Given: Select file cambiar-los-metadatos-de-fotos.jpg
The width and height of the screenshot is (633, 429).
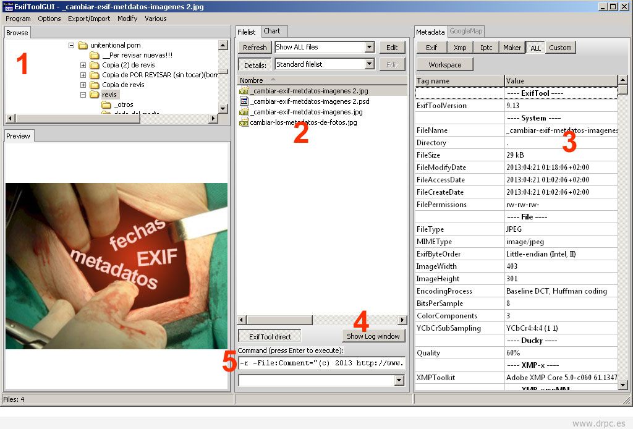Looking at the screenshot, I should click(303, 122).
